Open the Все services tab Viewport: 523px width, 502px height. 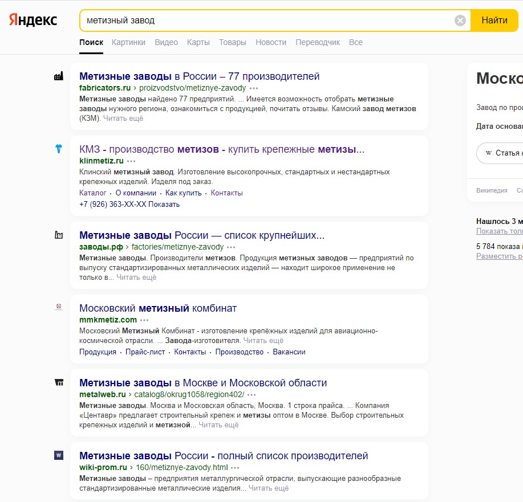pyautogui.click(x=355, y=43)
